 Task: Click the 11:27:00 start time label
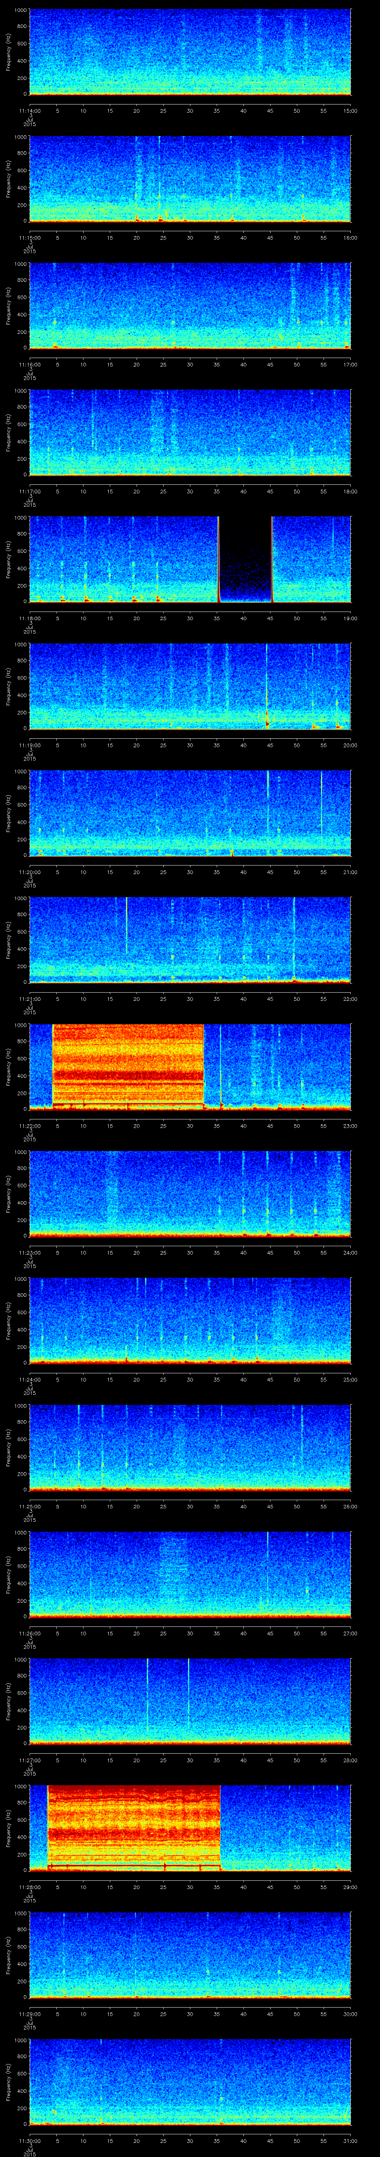coord(29,1760)
